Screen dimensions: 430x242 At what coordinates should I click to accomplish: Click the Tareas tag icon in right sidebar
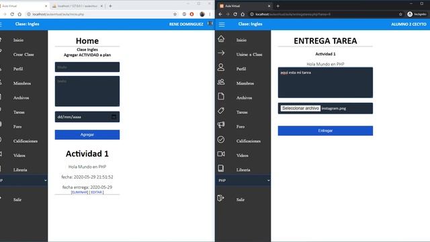(221, 110)
